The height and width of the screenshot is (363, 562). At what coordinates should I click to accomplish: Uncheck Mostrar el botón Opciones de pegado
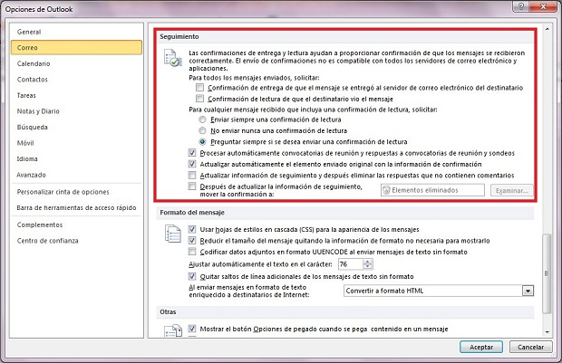pyautogui.click(x=192, y=329)
